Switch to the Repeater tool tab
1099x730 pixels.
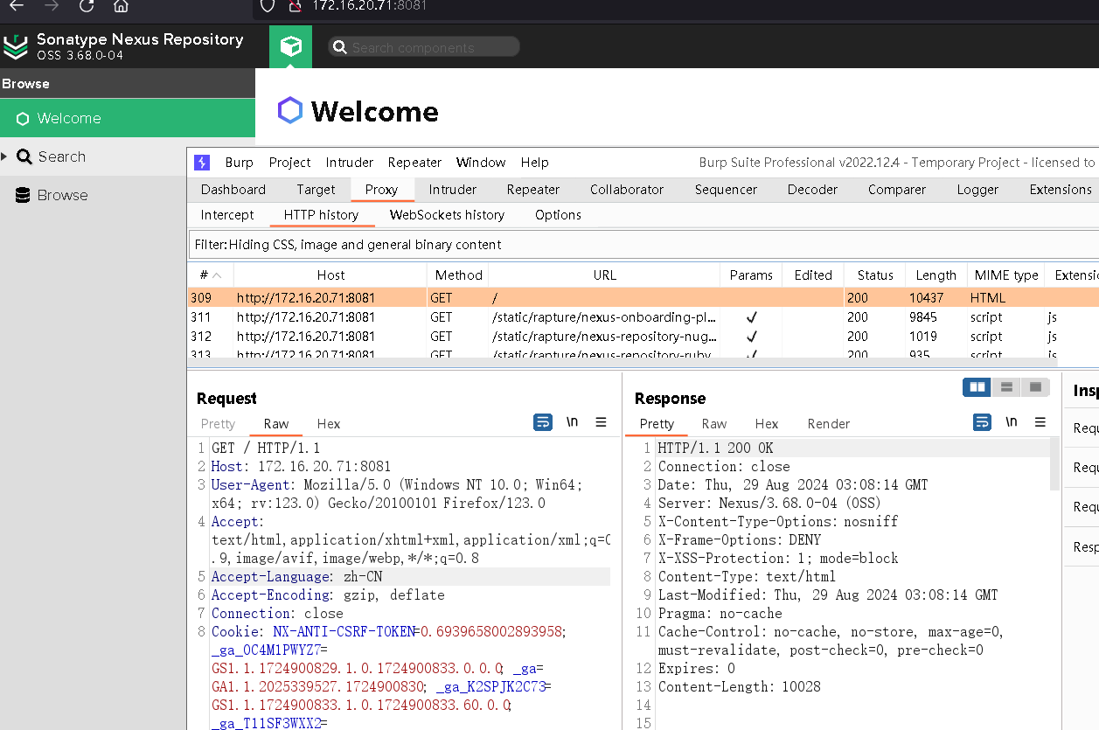click(533, 190)
